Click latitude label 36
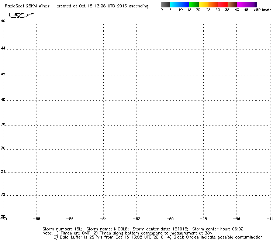273x240 pixels. click(x=3, y=148)
